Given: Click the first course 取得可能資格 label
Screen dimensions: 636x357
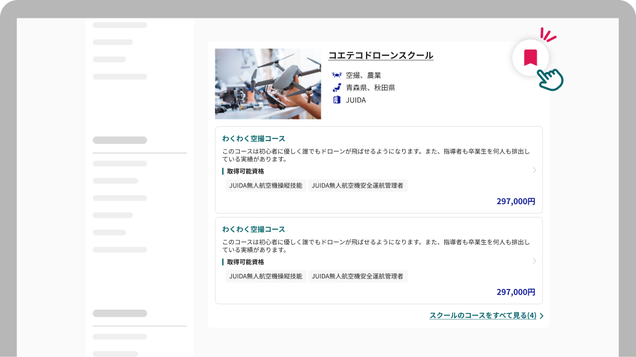Looking at the screenshot, I should (245, 171).
